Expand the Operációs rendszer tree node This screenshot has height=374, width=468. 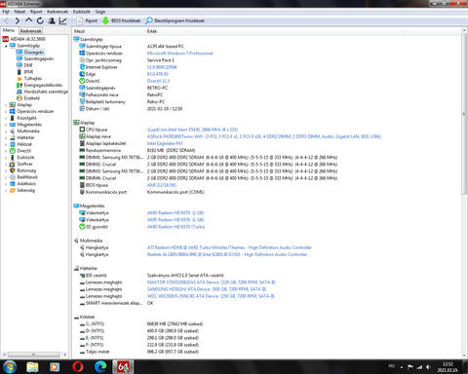(x=6, y=111)
